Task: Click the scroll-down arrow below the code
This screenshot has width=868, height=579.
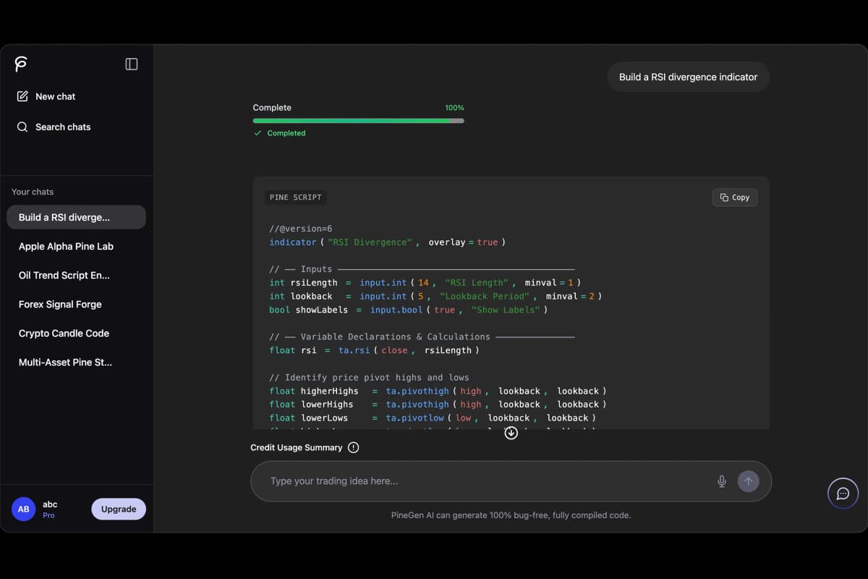Action: (511, 433)
